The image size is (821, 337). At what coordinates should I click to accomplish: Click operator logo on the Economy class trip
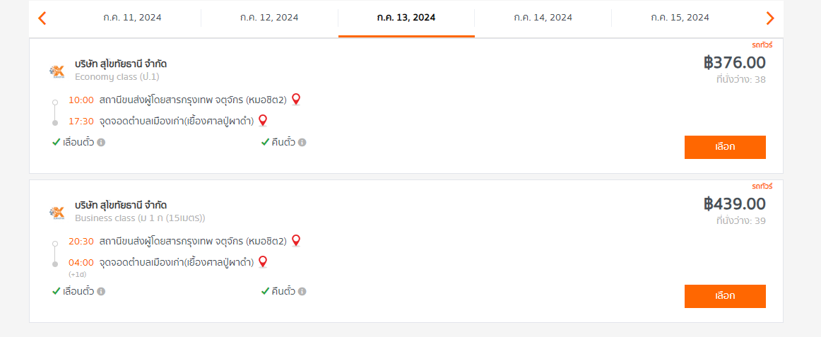pos(57,71)
